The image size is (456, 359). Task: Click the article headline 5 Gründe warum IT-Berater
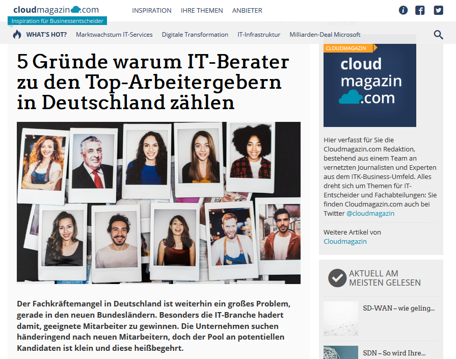coord(153,82)
